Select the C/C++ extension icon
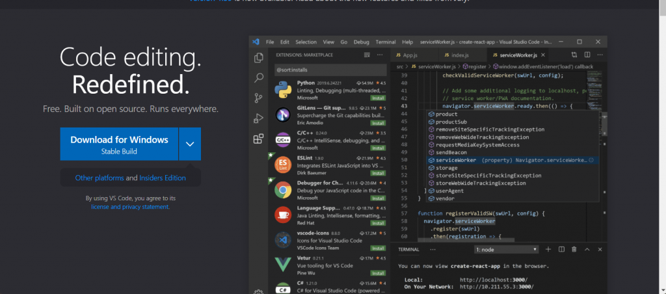Viewport: 666px width, 294px height. [282, 140]
